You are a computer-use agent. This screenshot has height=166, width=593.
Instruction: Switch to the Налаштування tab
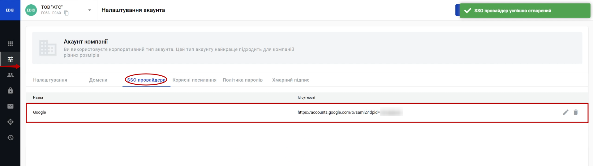click(50, 80)
